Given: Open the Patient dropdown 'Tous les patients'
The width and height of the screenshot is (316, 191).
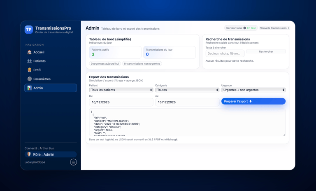Looking at the screenshot, I should (x=121, y=90).
